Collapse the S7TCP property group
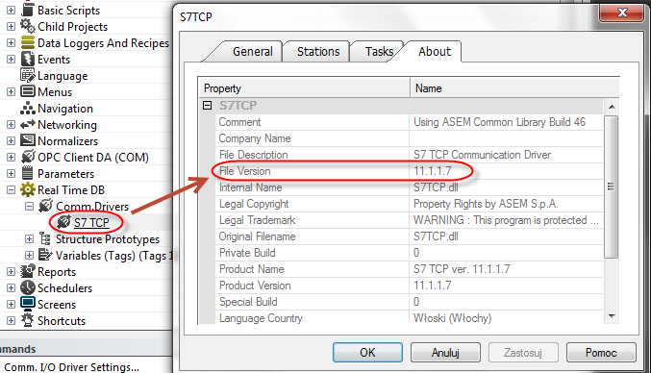Image resolution: width=651 pixels, height=373 pixels. pyautogui.click(x=207, y=106)
